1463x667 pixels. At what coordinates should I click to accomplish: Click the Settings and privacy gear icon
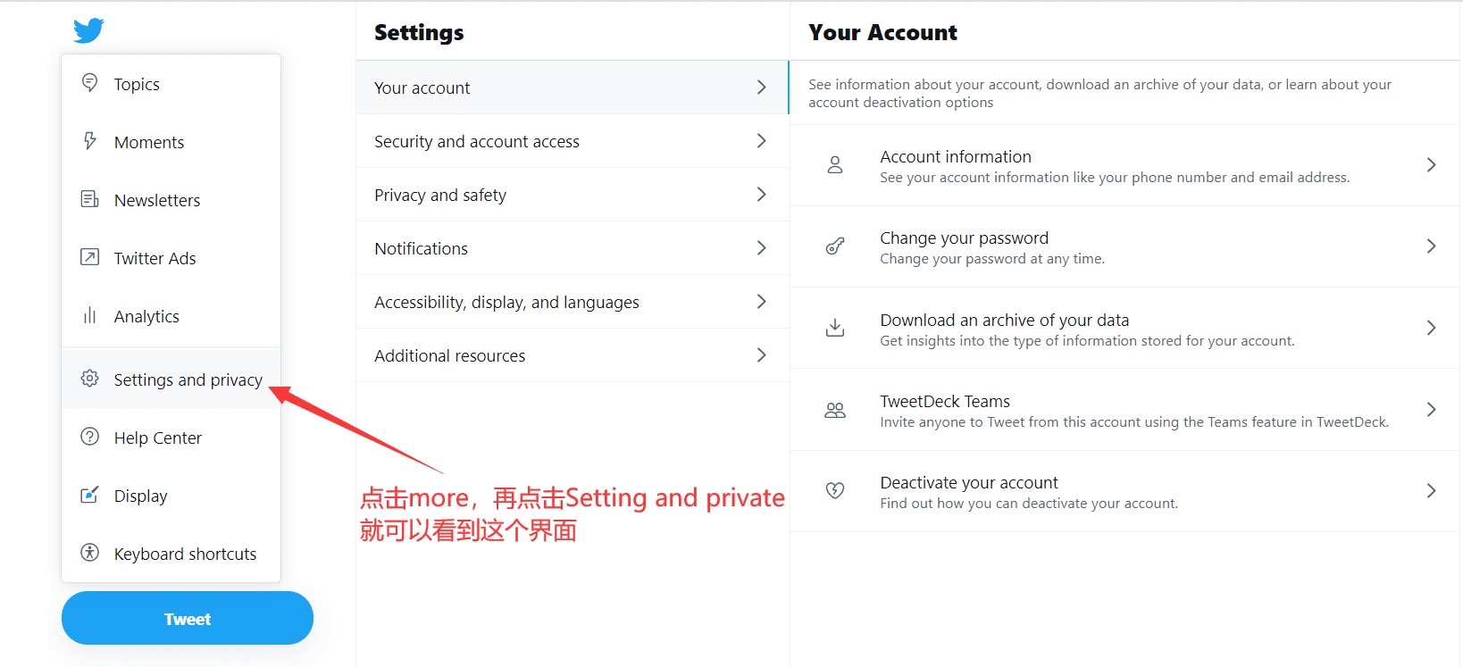pyautogui.click(x=89, y=378)
